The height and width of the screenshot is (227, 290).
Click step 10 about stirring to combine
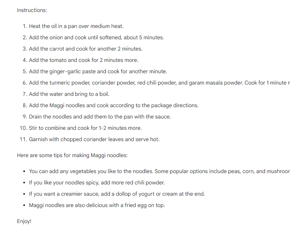click(85, 128)
